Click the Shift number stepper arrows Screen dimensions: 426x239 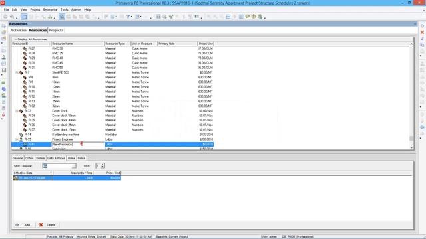tap(103, 165)
